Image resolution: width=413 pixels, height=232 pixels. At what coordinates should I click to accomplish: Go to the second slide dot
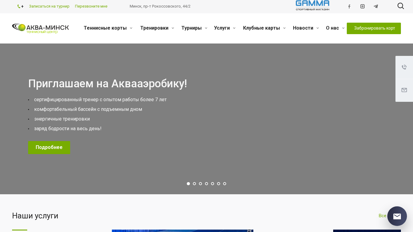coord(194,184)
